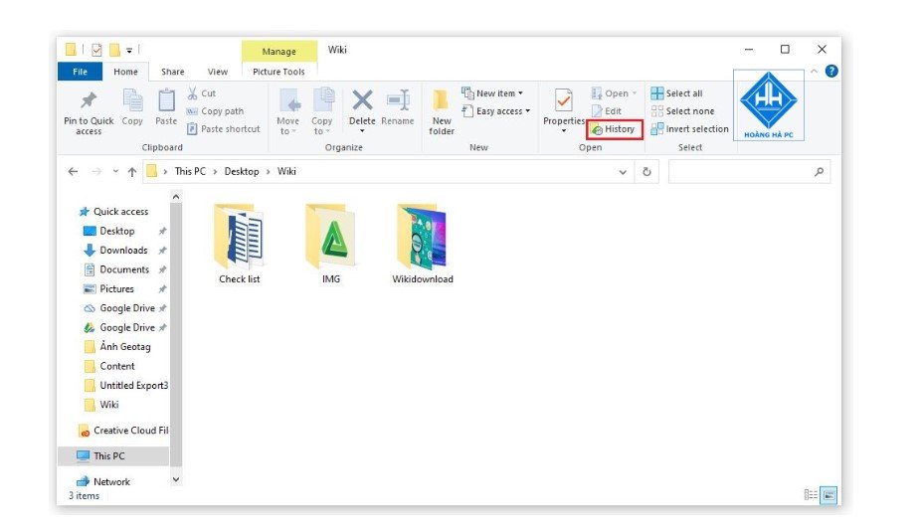The height and width of the screenshot is (532, 920).
Task: Click Wiki in address breadcrumb
Action: click(286, 171)
